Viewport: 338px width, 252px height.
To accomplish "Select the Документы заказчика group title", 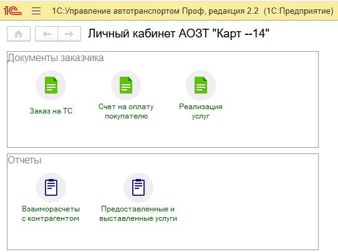I will (x=56, y=58).
